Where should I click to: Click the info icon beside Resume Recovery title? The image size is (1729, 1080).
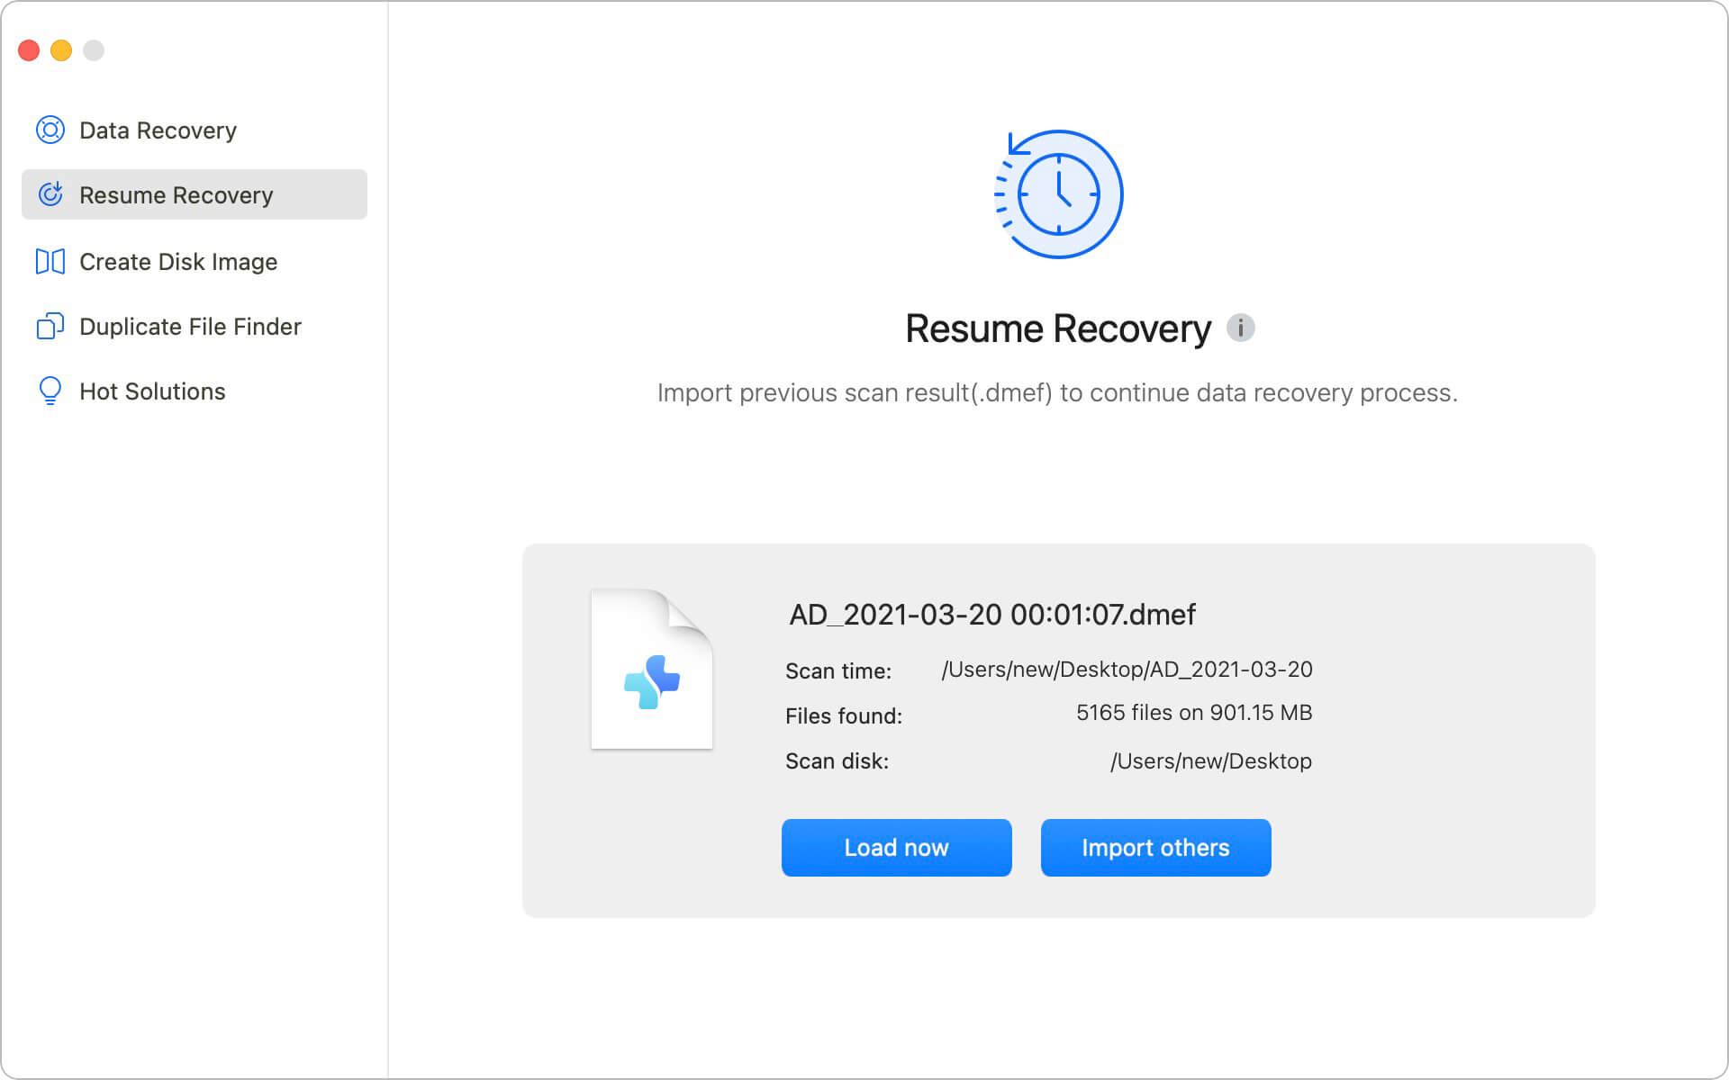[1241, 328]
